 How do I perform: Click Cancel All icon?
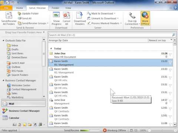coord(66,15)
